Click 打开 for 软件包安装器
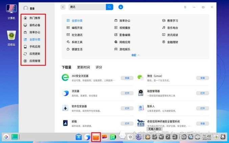 tap(127, 109)
